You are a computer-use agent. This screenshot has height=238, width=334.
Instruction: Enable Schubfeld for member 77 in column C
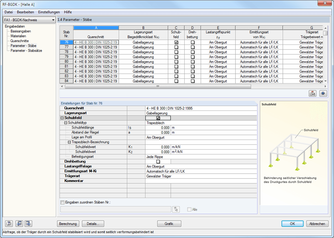pyautogui.click(x=176, y=47)
